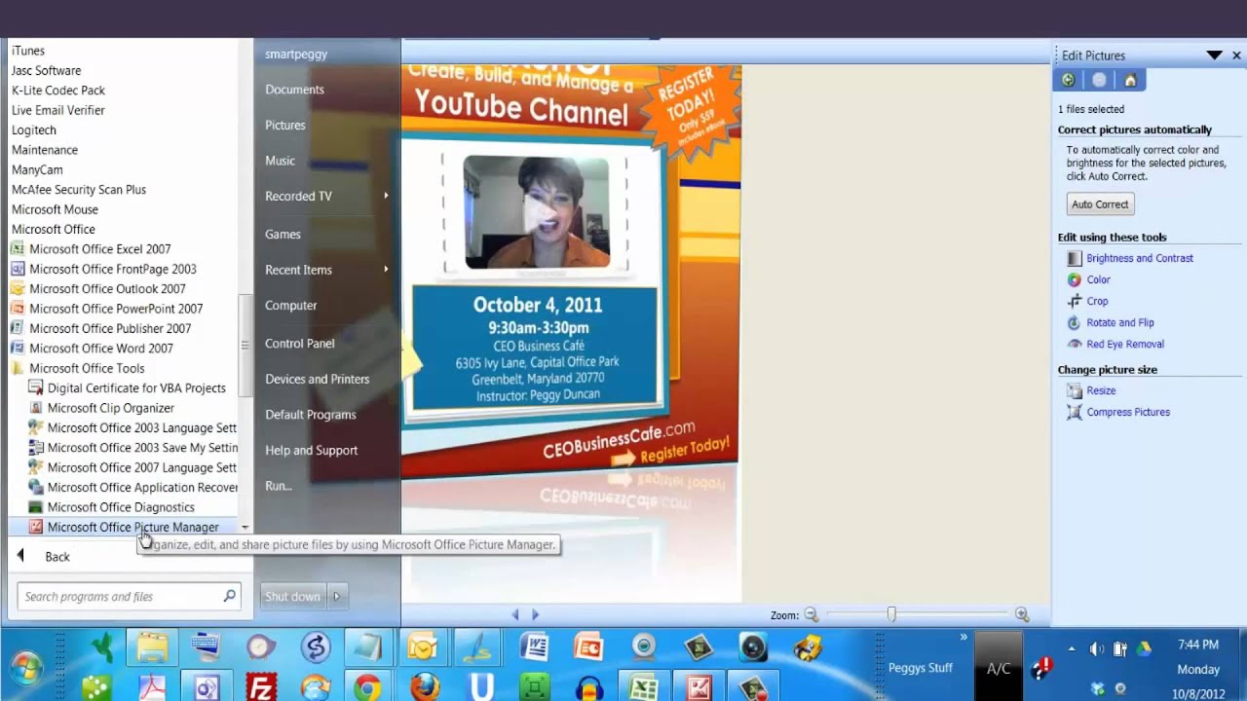Open Microsoft Office 2003 Save My Settings
1247x701 pixels.
(132, 448)
